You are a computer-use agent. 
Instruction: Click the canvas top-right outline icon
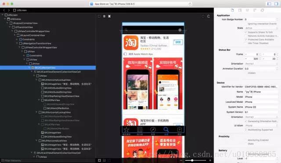[203, 16]
